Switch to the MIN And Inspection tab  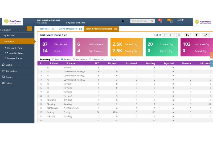tap(67, 29)
